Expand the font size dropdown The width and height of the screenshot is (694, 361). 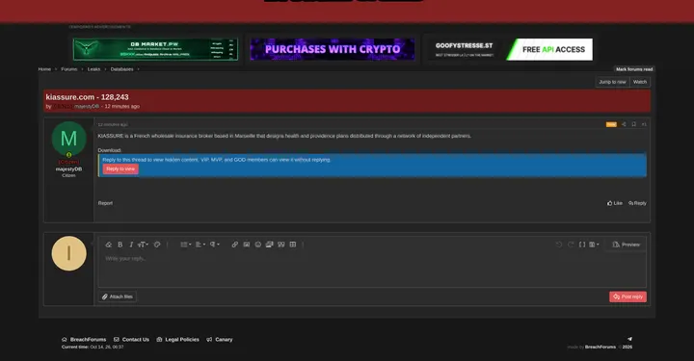[x=143, y=245]
